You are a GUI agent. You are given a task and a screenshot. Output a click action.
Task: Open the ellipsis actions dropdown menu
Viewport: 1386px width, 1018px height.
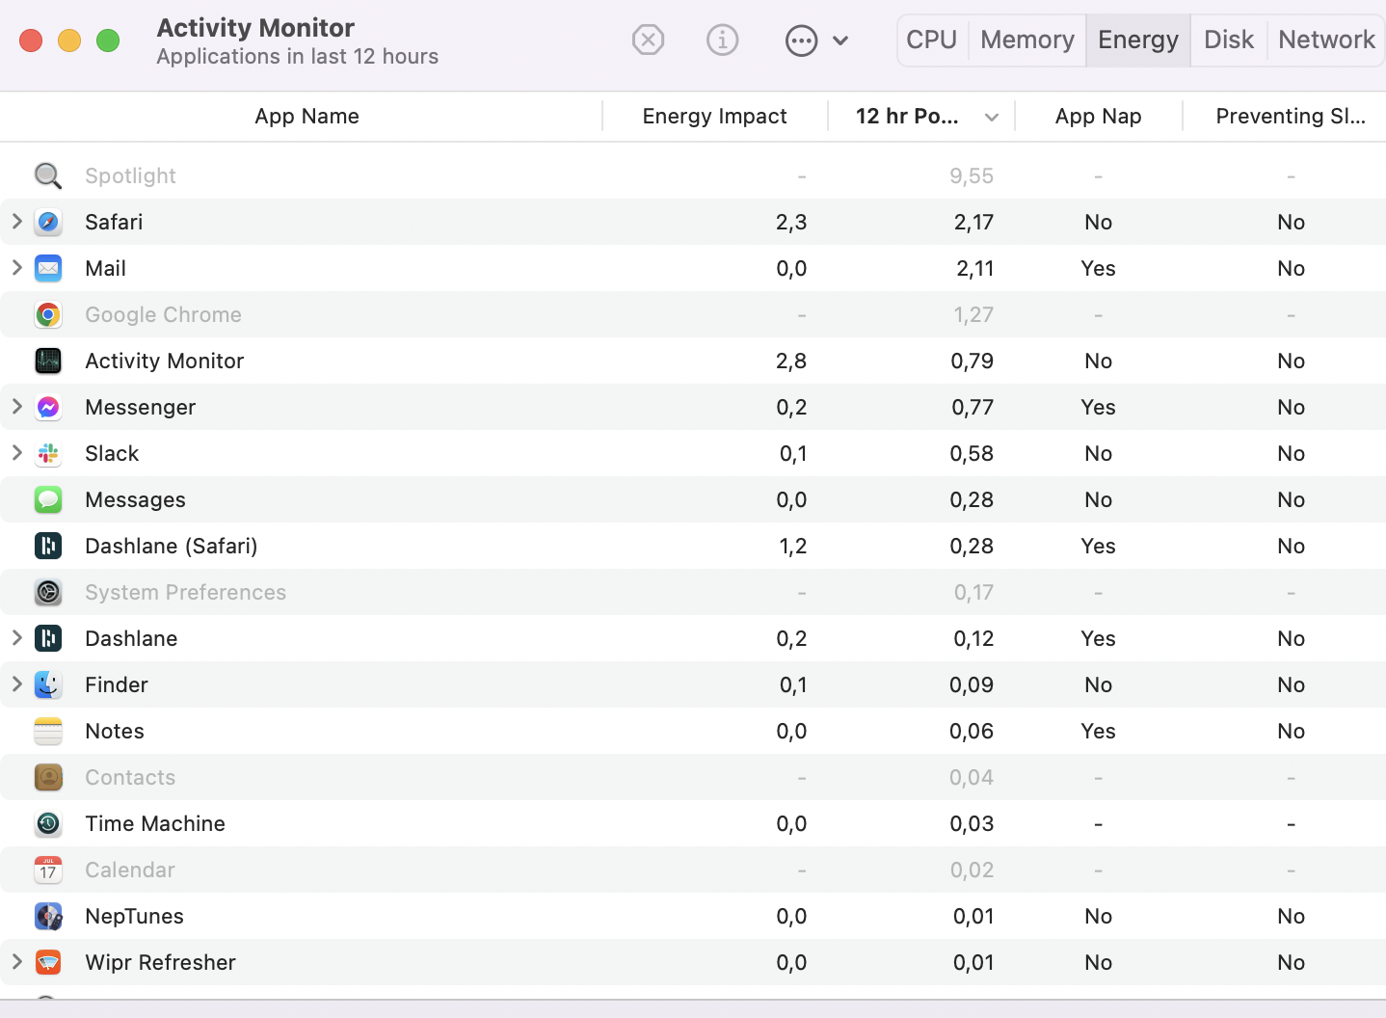pos(816,40)
